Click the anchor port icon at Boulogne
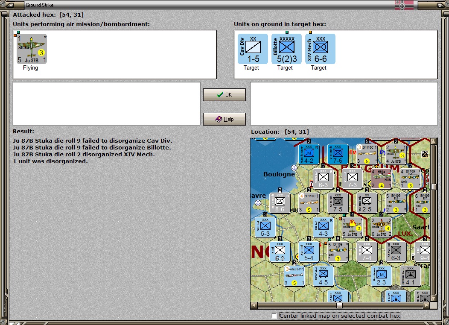 pyautogui.click(x=294, y=168)
